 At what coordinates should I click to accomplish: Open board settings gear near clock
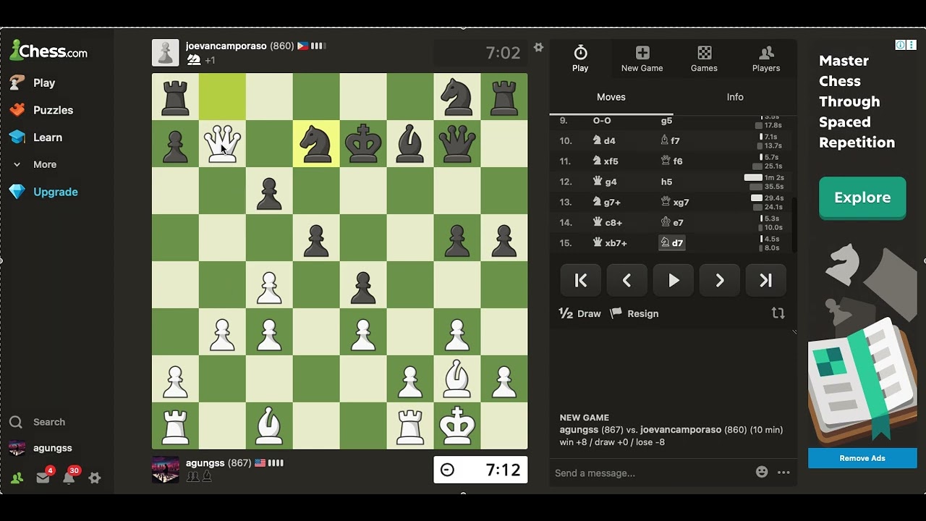(x=538, y=47)
